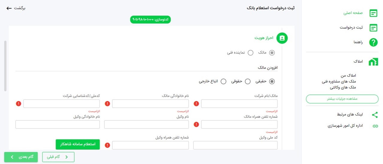This screenshot has height=164, width=383.
Task: Click the گام بعدی next step button
Action: [x=21, y=157]
